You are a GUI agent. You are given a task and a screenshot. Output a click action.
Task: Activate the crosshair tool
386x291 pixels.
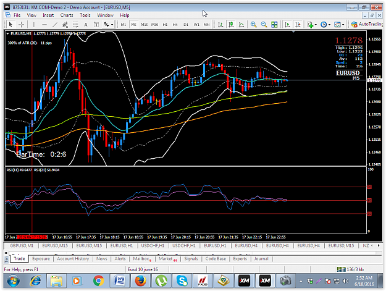[21, 24]
